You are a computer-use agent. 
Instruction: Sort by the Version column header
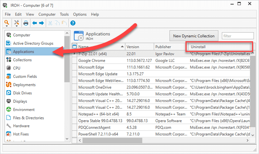139,47
